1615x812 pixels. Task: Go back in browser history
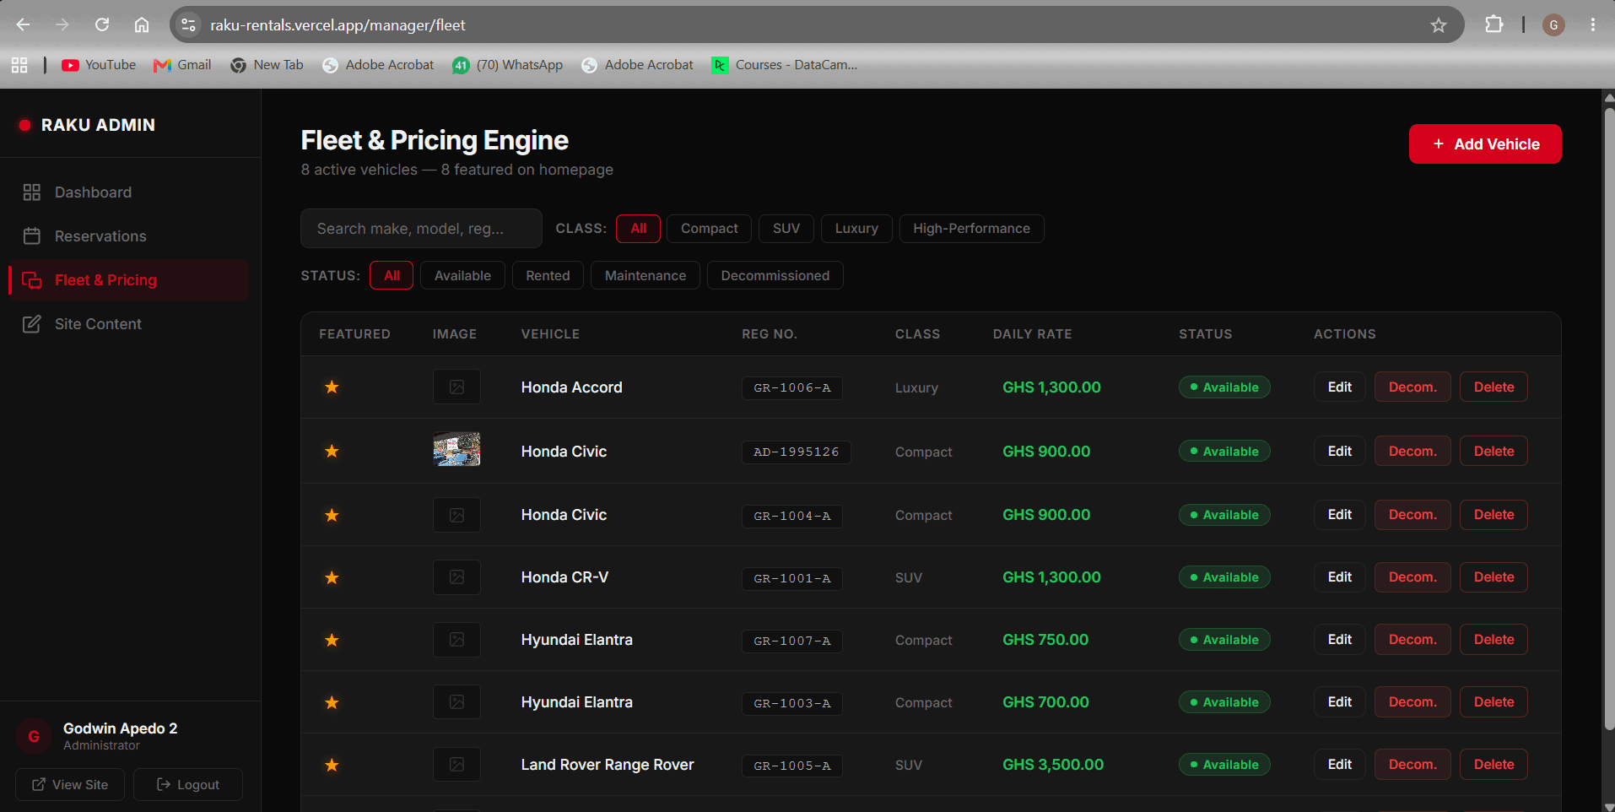[23, 24]
